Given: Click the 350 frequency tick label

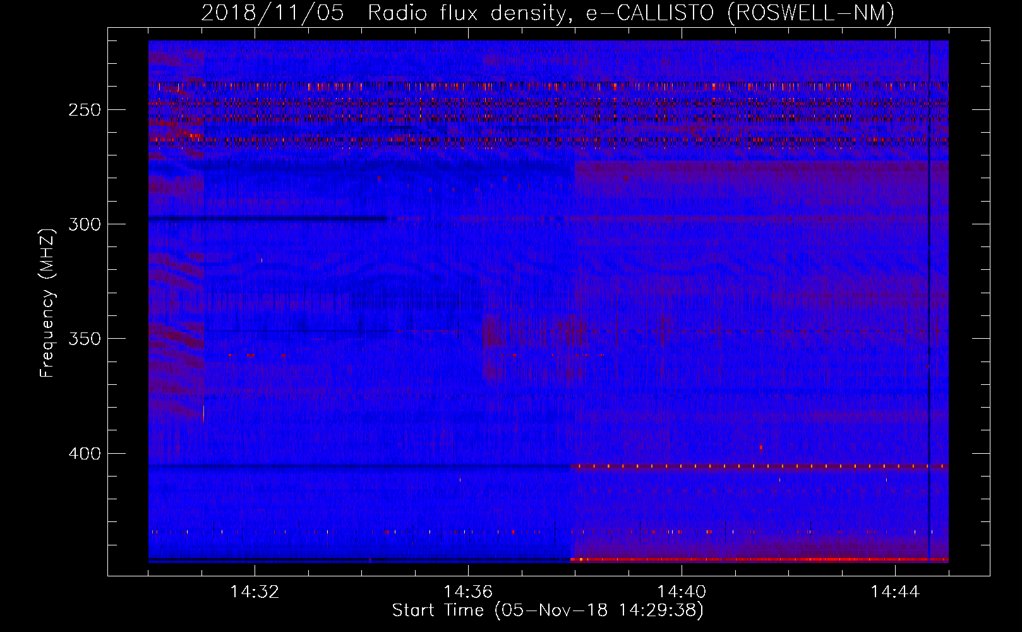Looking at the screenshot, I should click(x=85, y=339).
